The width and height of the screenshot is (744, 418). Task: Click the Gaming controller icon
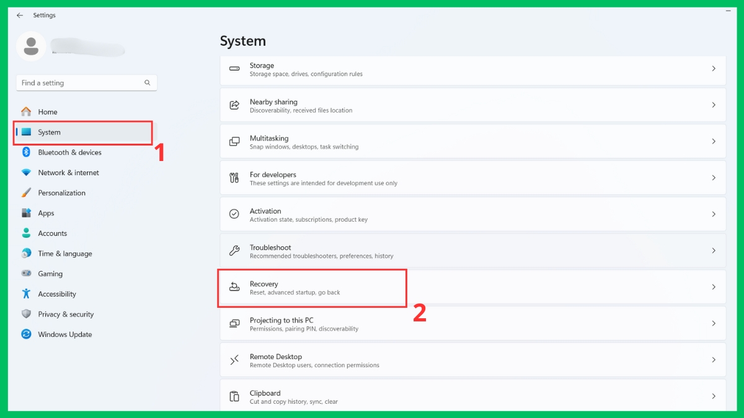point(26,273)
